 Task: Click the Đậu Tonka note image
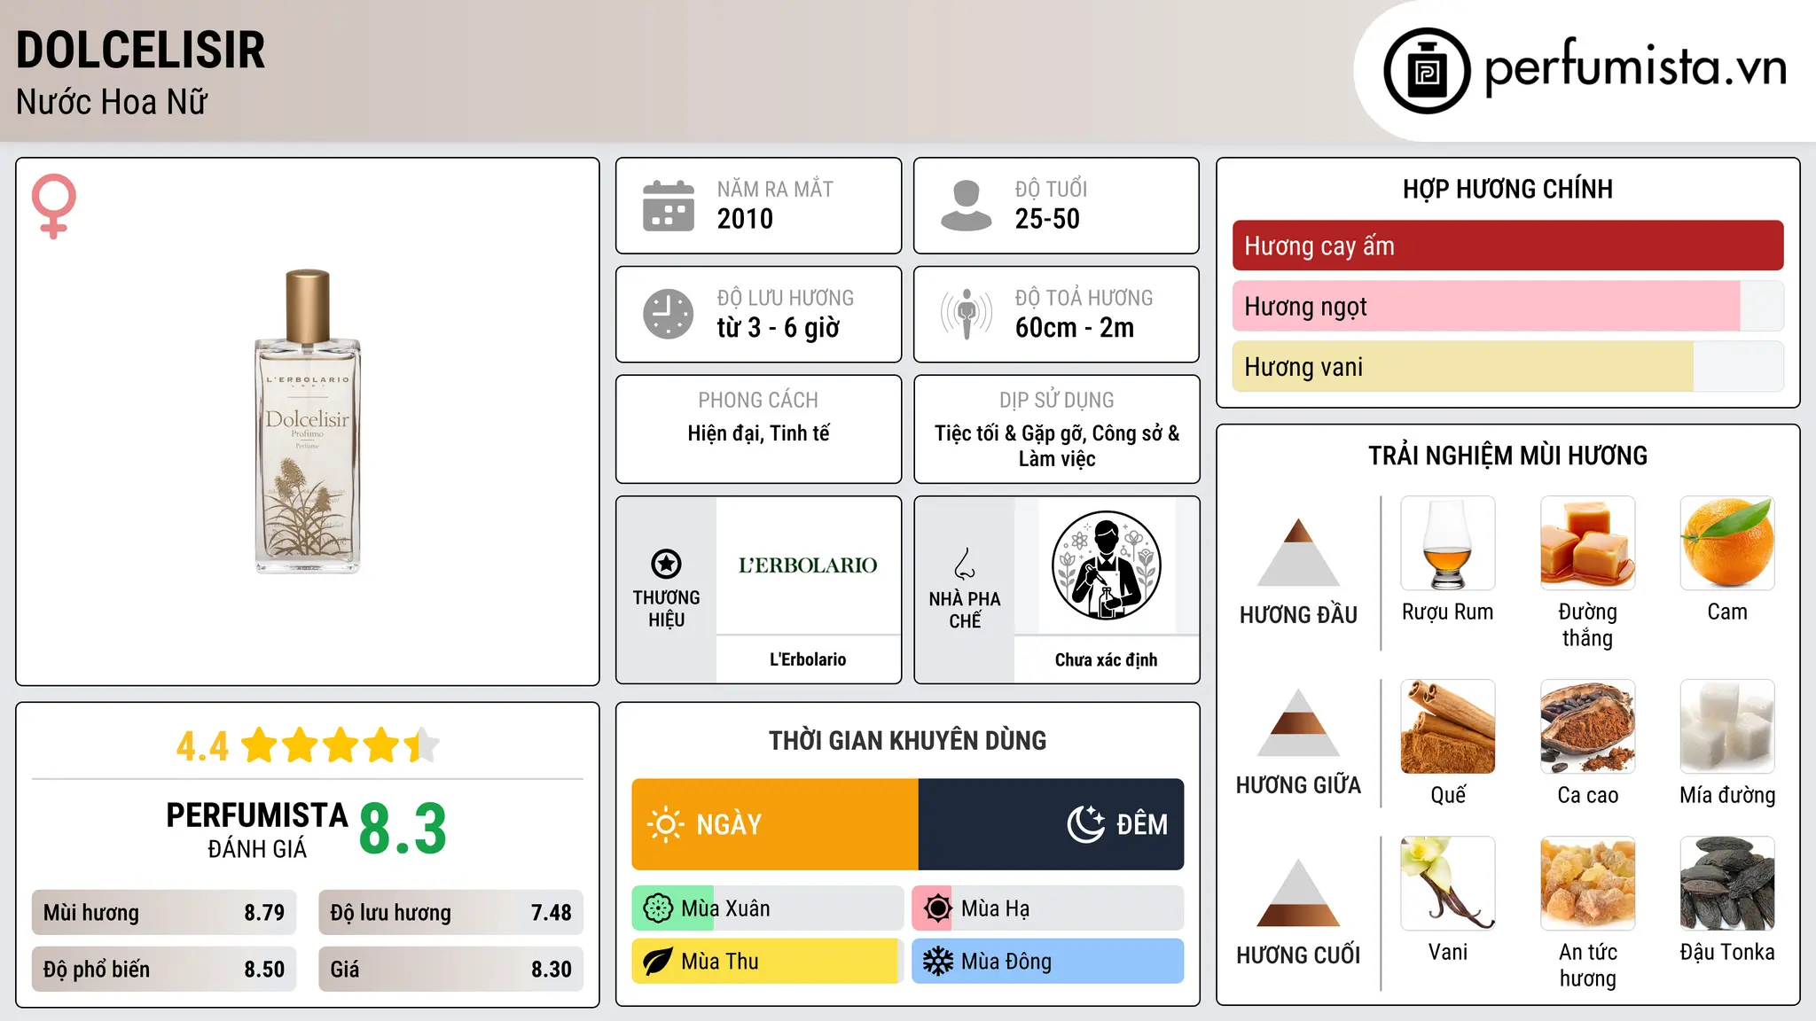1727,884
